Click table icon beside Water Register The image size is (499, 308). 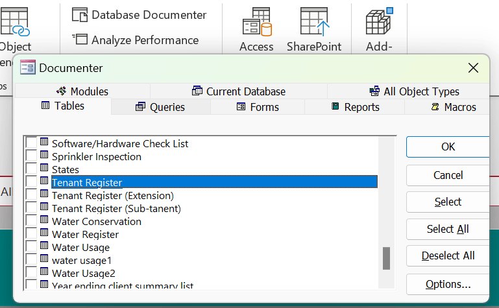pos(44,233)
